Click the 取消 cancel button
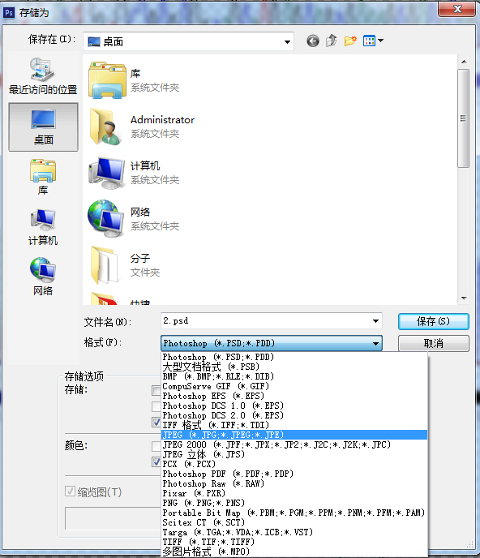480x558 pixels. pyautogui.click(x=434, y=343)
